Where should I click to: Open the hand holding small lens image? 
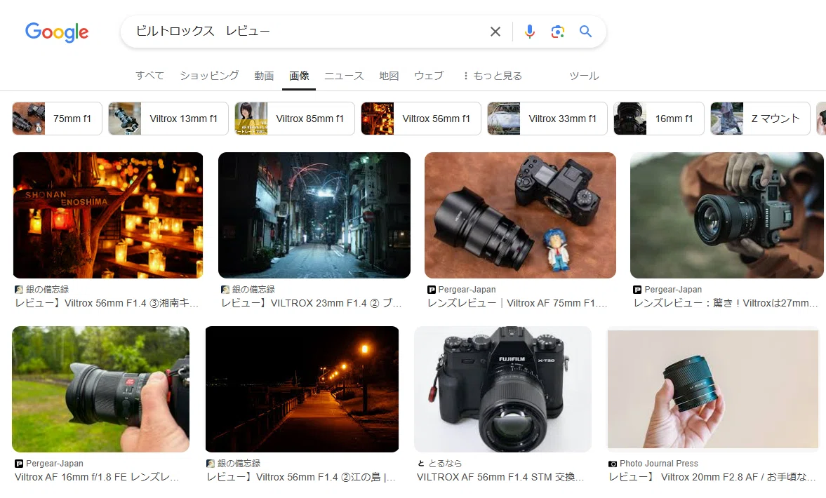[x=713, y=389]
